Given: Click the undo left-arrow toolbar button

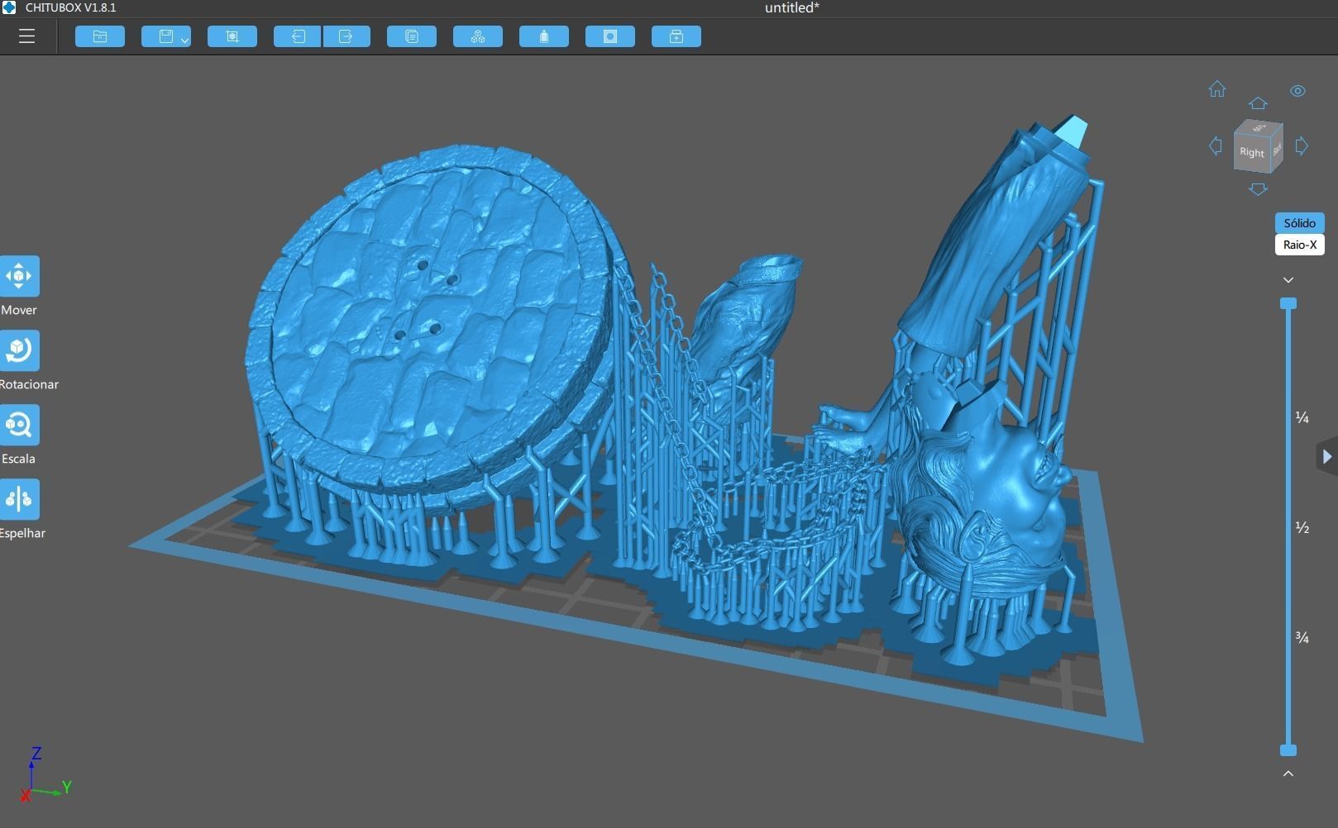Looking at the screenshot, I should (x=297, y=36).
